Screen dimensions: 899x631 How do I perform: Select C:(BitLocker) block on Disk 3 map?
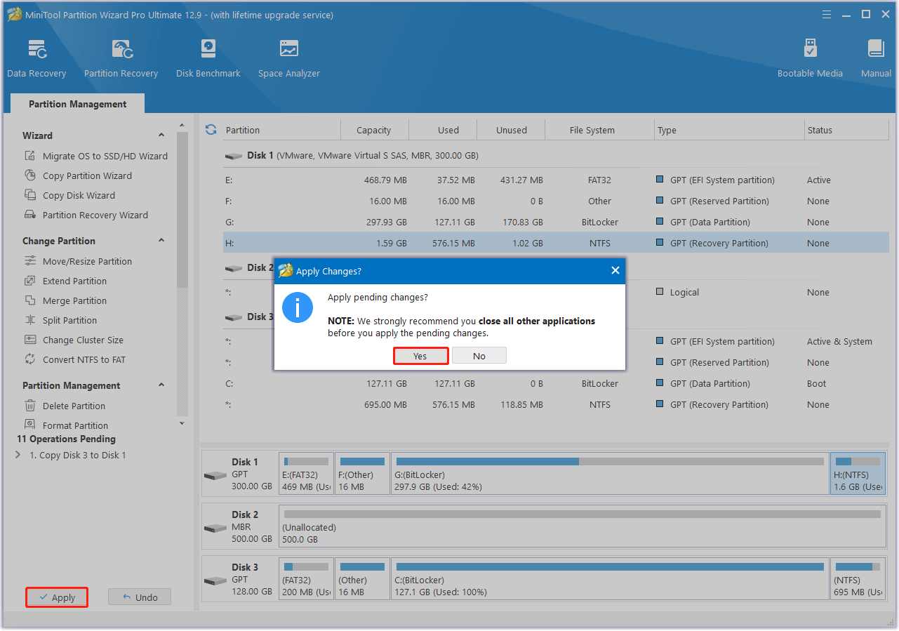pyautogui.click(x=610, y=578)
